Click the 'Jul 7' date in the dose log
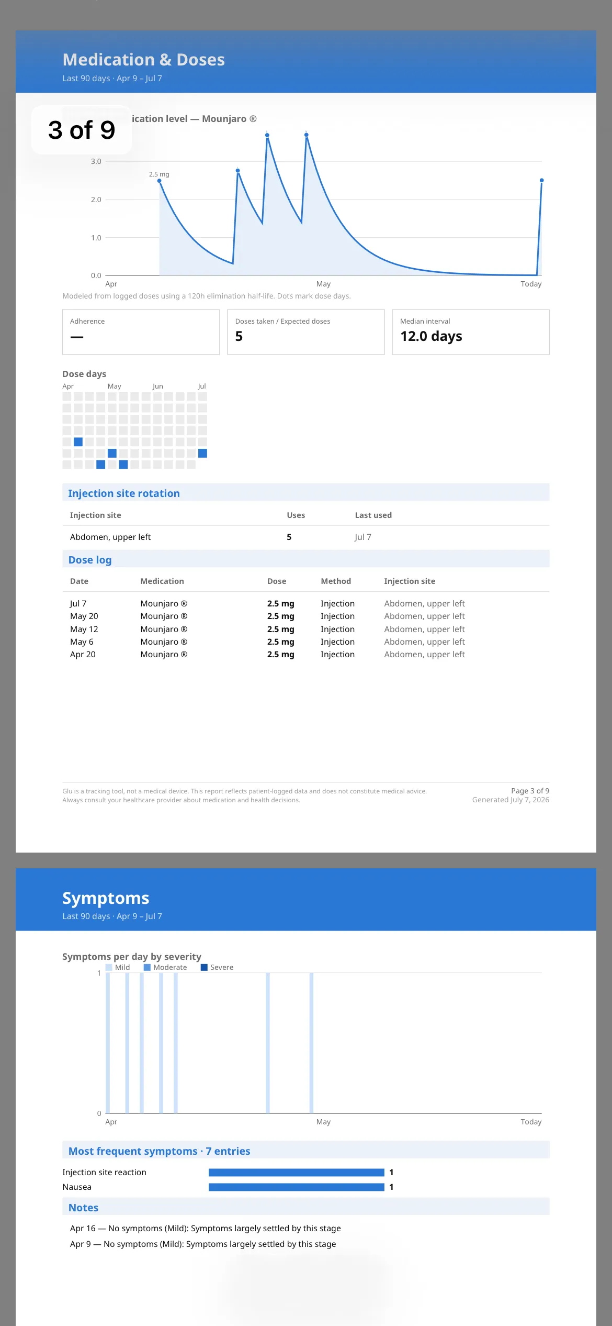Screen dimensions: 612x1326 point(78,603)
